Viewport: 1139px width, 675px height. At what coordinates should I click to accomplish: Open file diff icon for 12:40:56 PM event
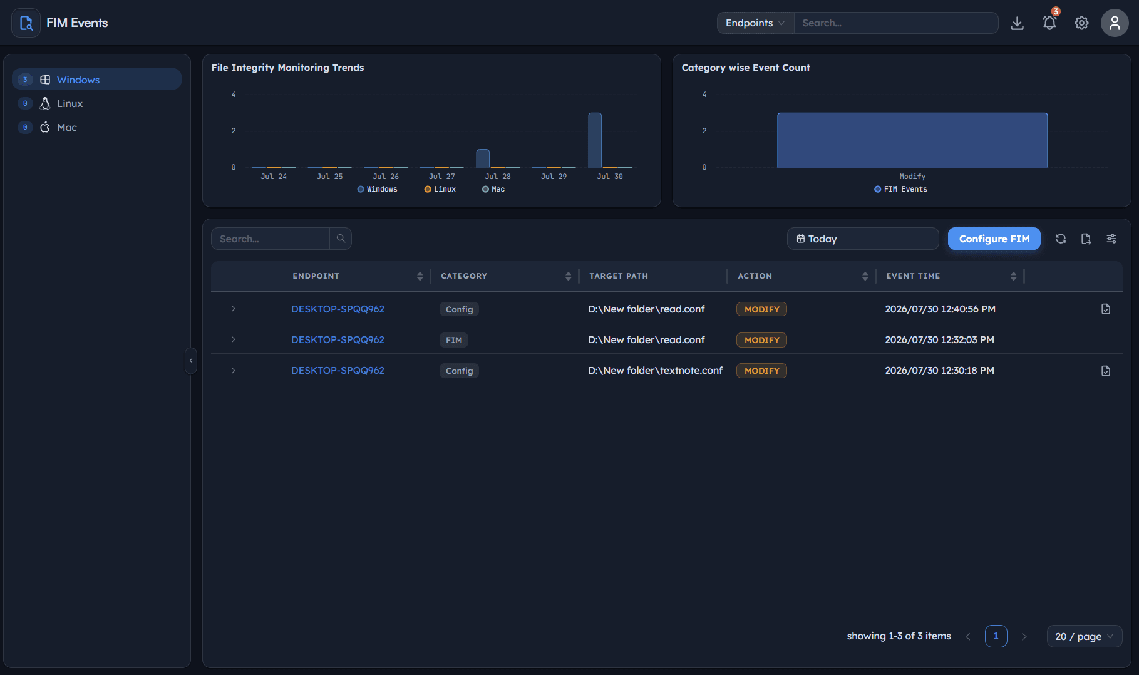pos(1106,309)
